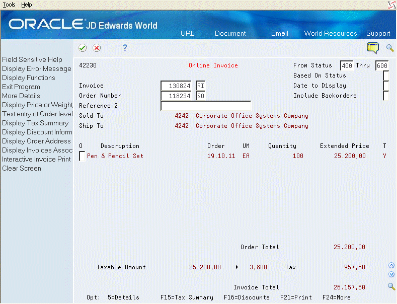Open the Support header link
397x304 pixels.
(x=378, y=33)
